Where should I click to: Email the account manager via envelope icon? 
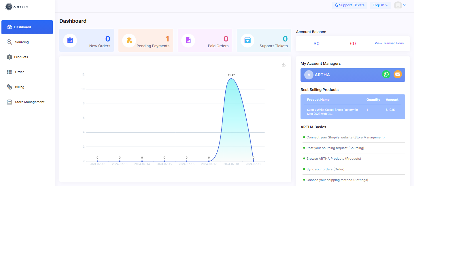398,74
